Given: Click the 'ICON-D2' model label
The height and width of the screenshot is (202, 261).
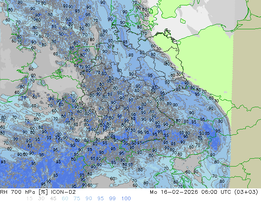Looking at the screenshot, I should coord(63,192).
